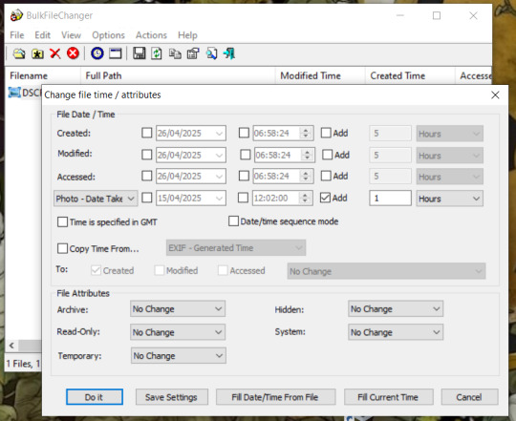Open the Archive attribute dropdown
Screen dimensions: 516x421
178,308
